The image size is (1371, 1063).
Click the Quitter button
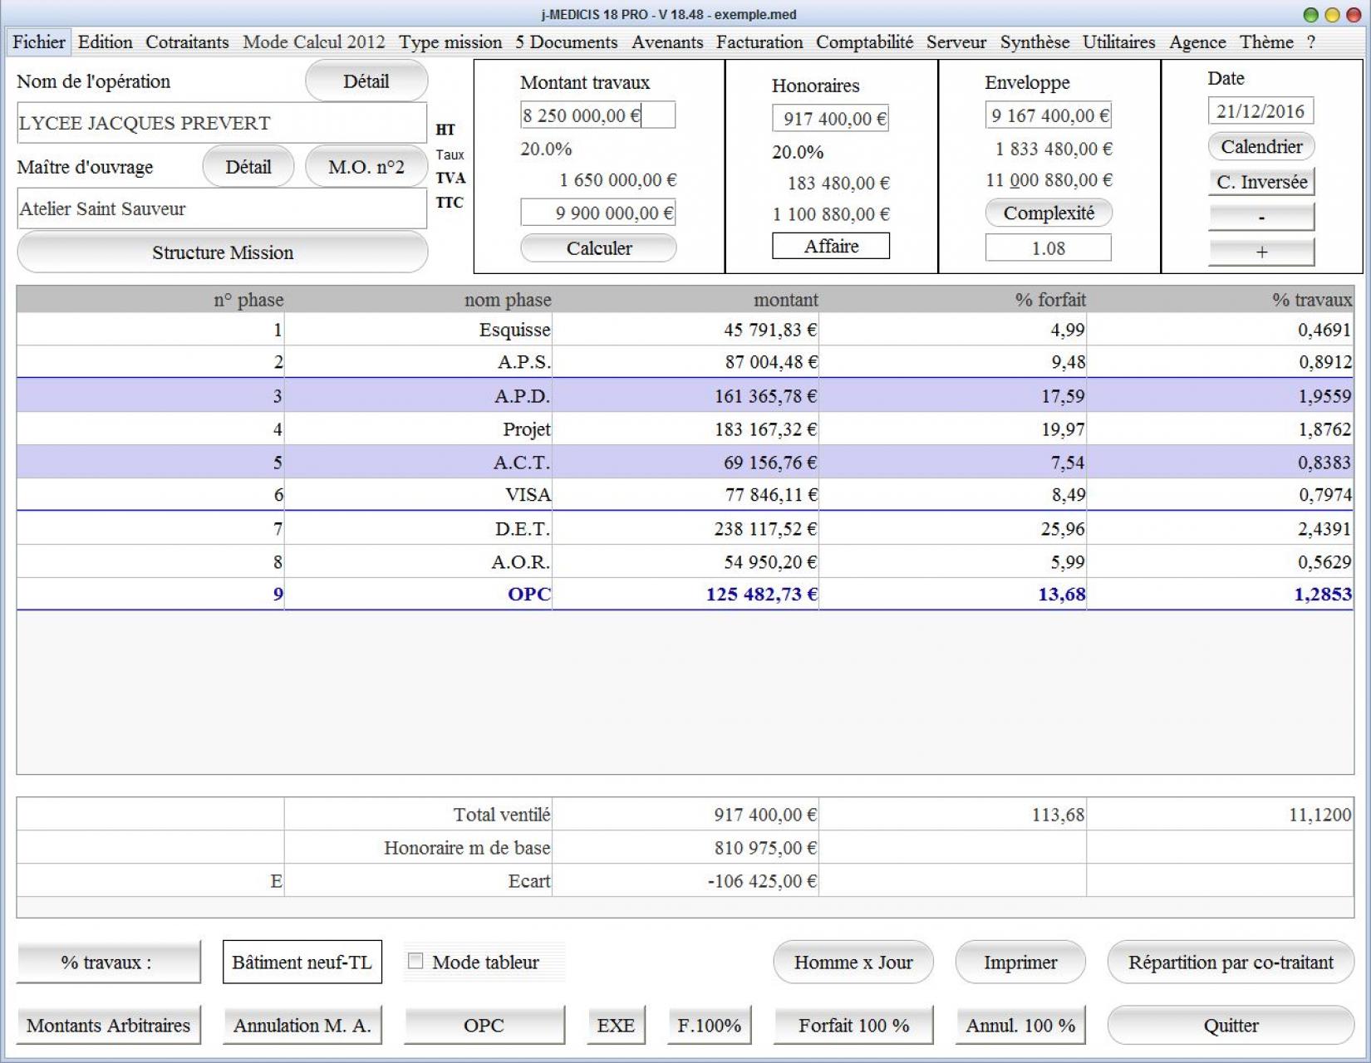(x=1231, y=1026)
